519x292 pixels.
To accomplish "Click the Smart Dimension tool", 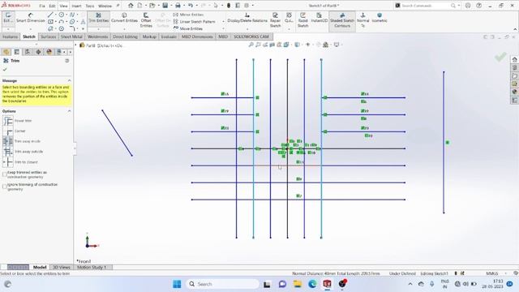I will click(31, 18).
